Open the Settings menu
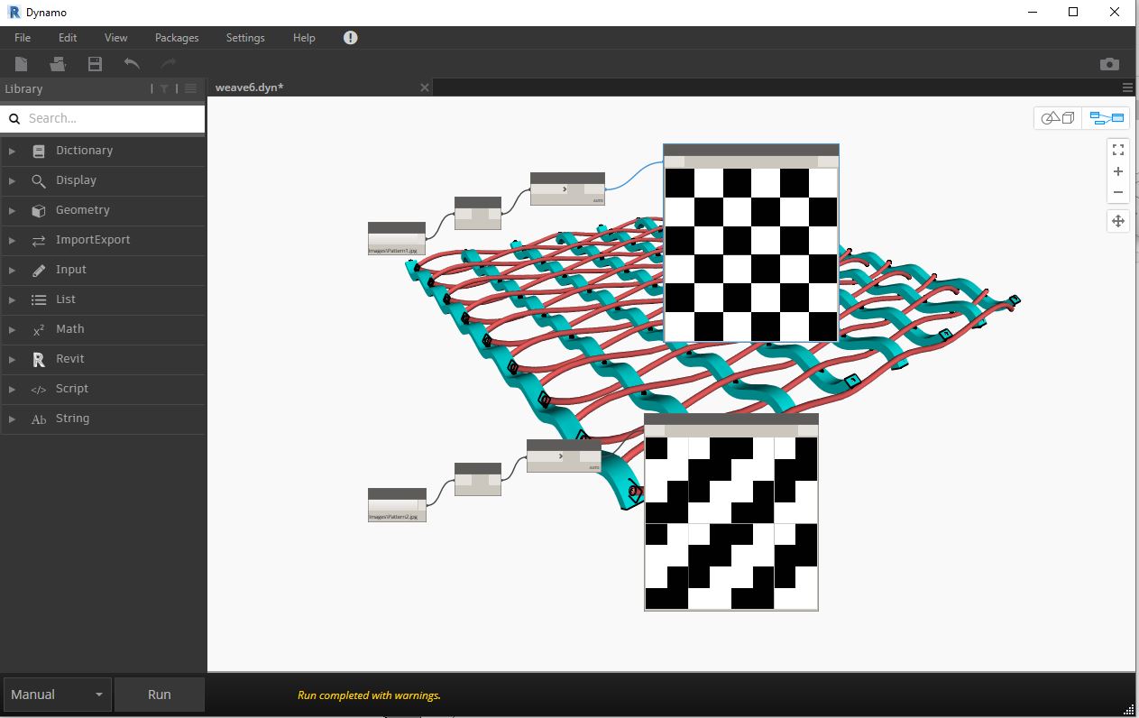This screenshot has width=1139, height=718. point(245,38)
